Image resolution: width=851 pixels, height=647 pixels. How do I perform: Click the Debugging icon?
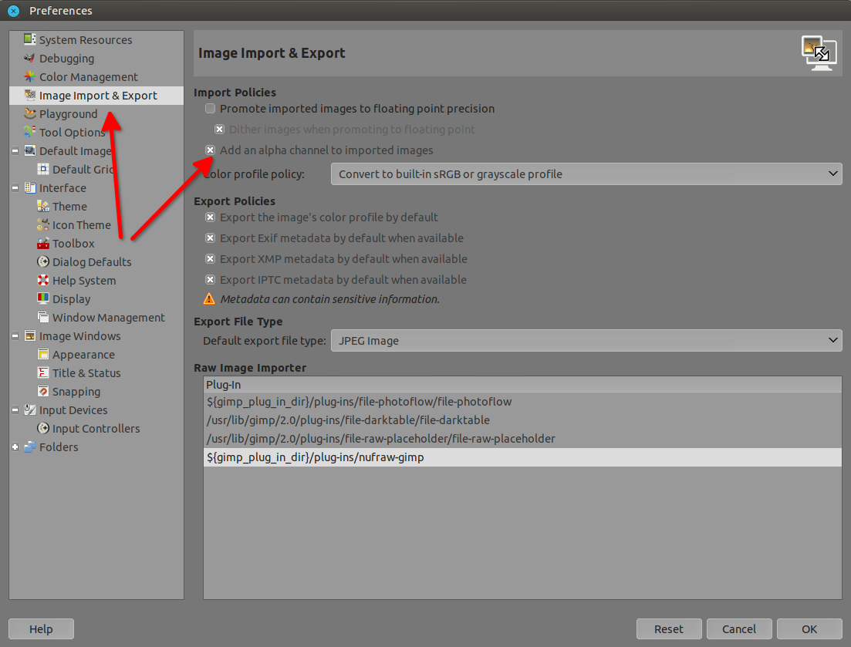pos(30,58)
